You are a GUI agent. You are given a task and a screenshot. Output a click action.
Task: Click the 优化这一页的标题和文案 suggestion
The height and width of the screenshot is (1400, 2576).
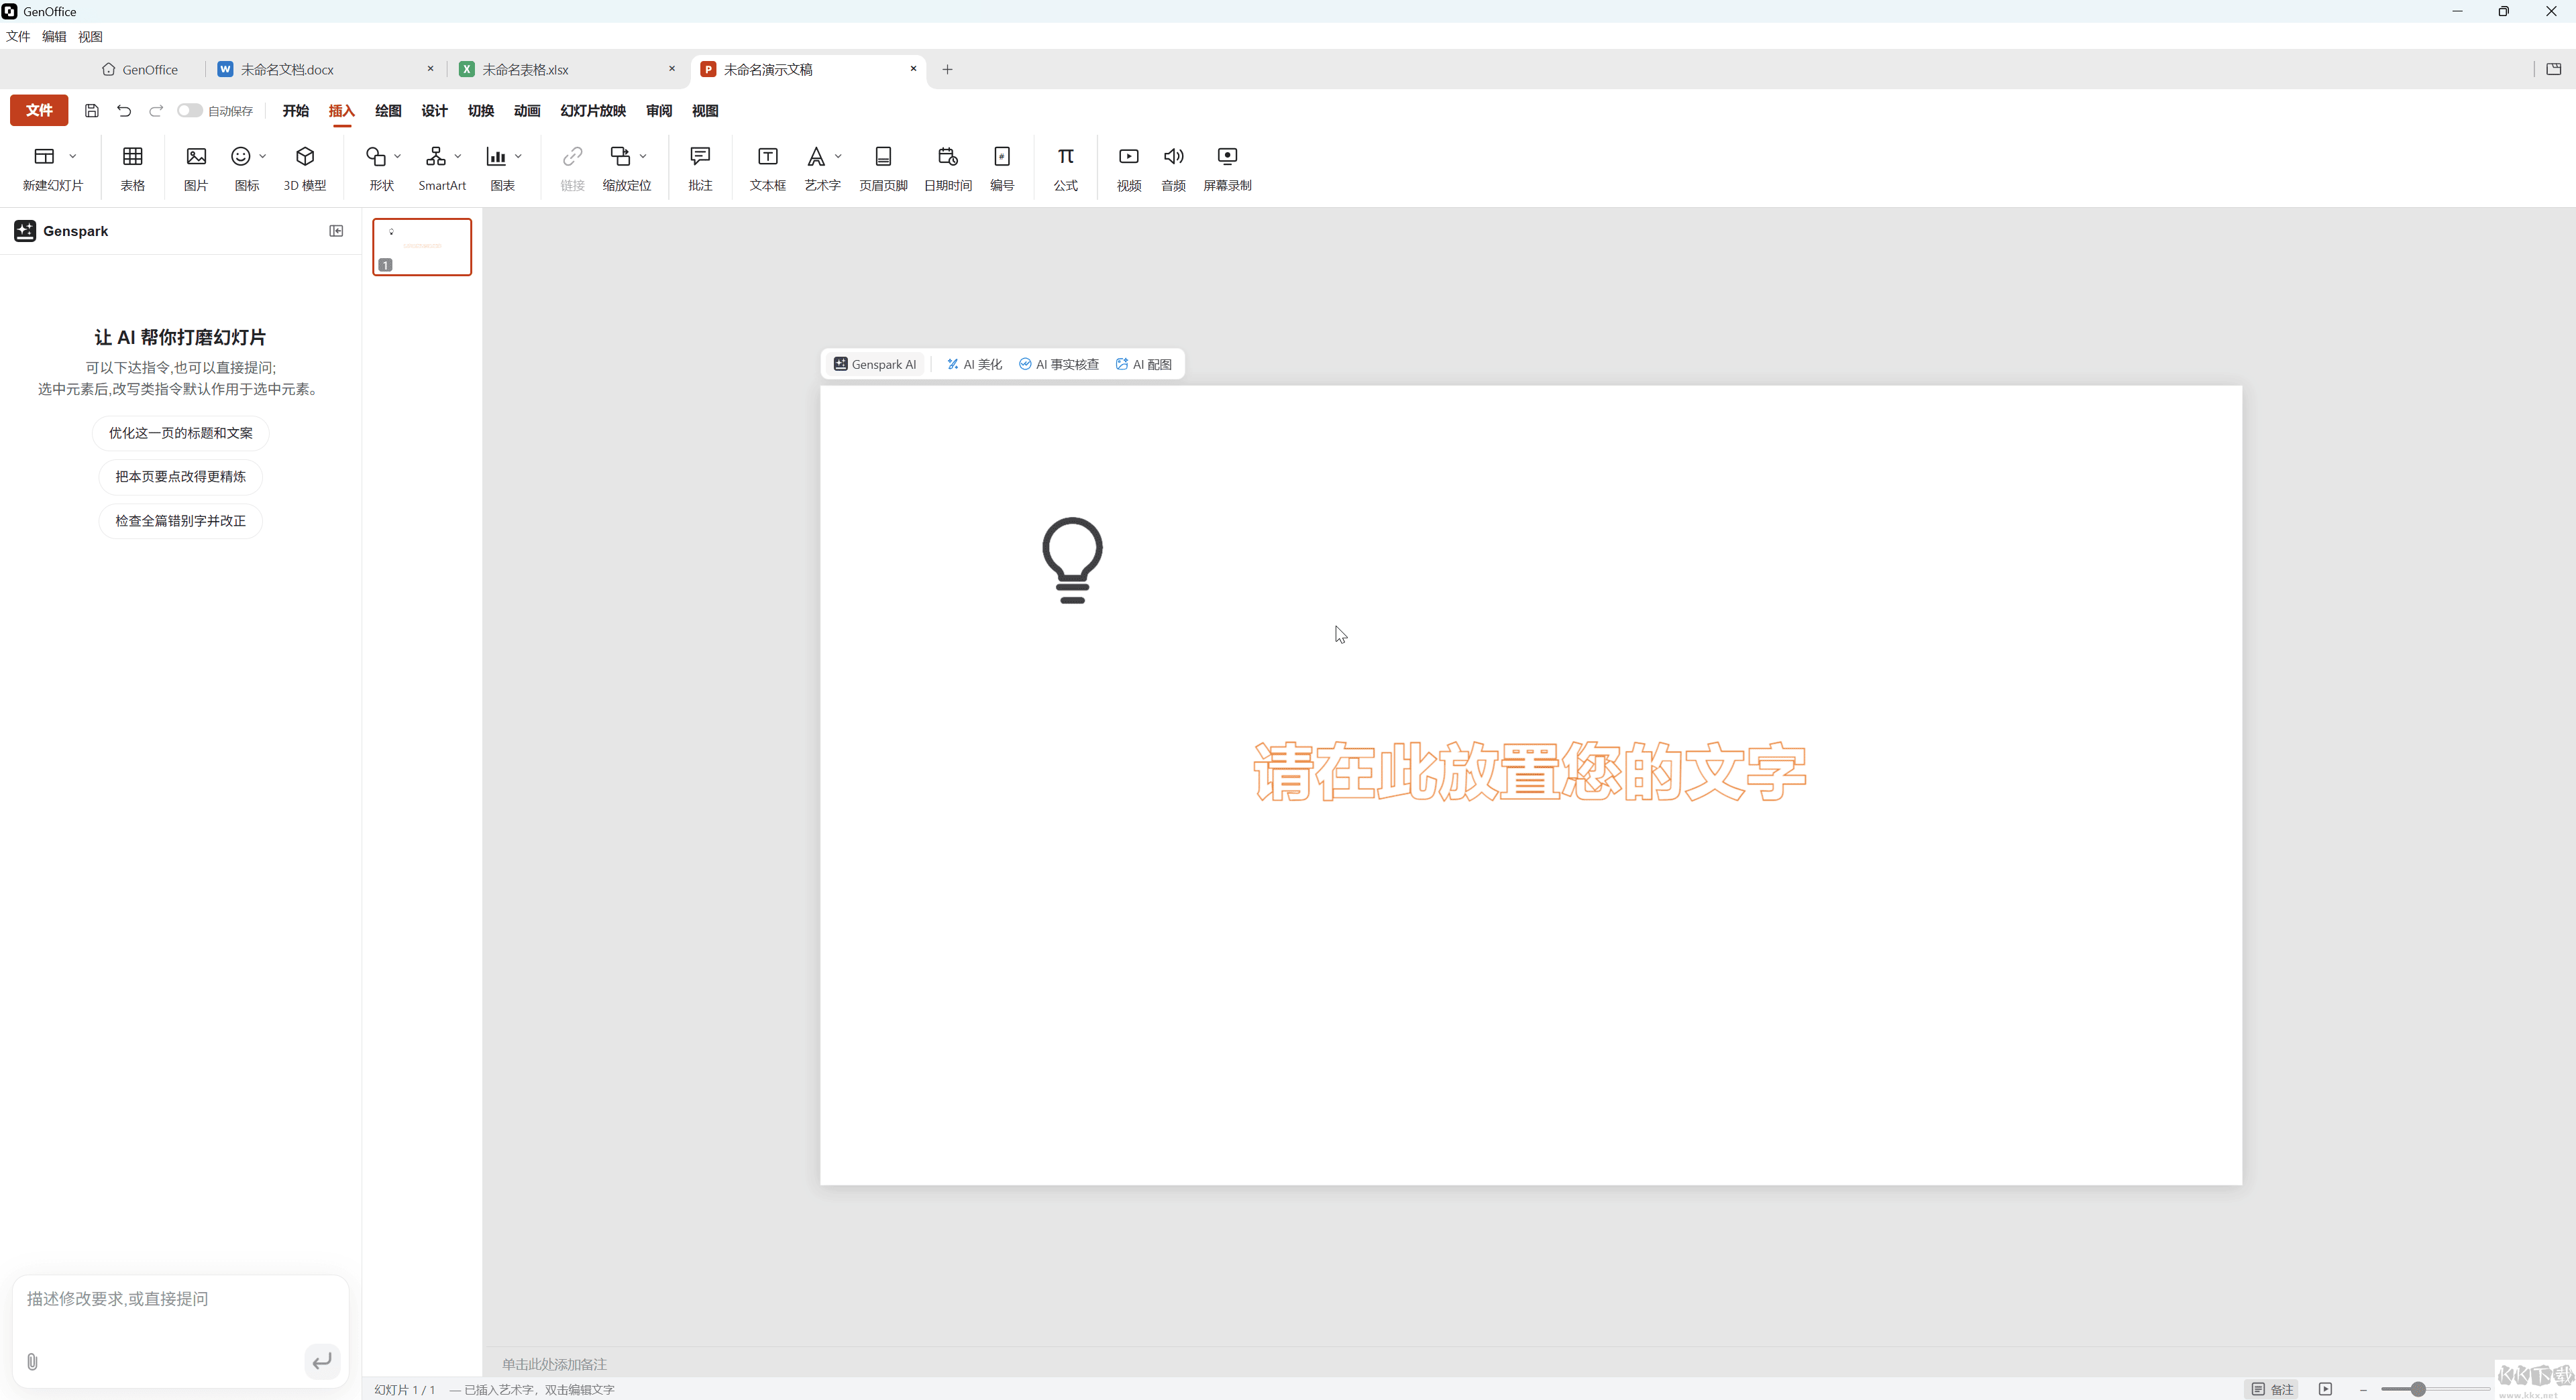[180, 432]
